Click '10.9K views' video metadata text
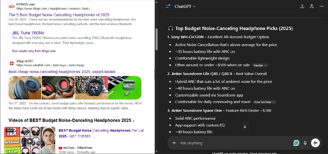 [x=66, y=152]
